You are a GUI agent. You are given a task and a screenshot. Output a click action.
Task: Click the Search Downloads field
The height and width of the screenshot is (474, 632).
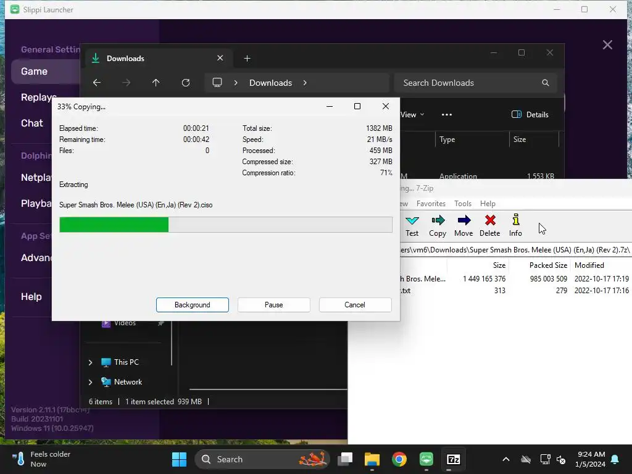point(476,83)
